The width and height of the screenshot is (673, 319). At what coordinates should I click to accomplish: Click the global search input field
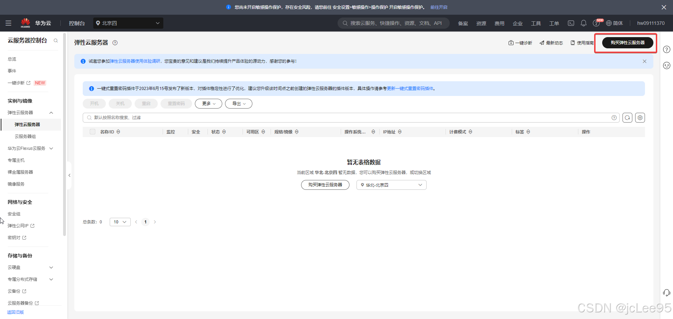[x=394, y=23]
